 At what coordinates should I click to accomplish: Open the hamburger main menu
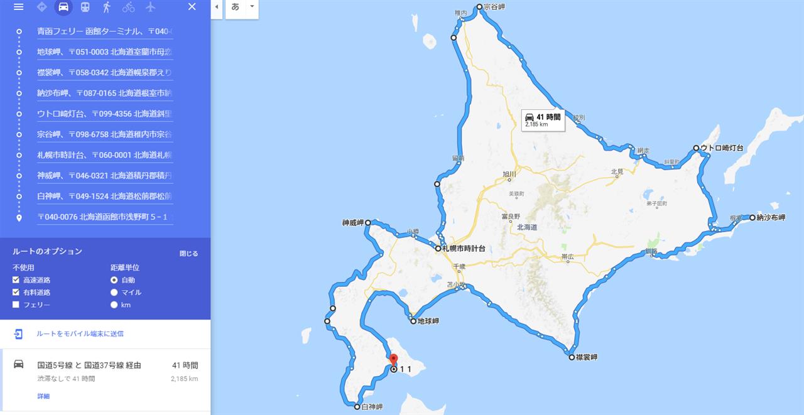(x=18, y=7)
